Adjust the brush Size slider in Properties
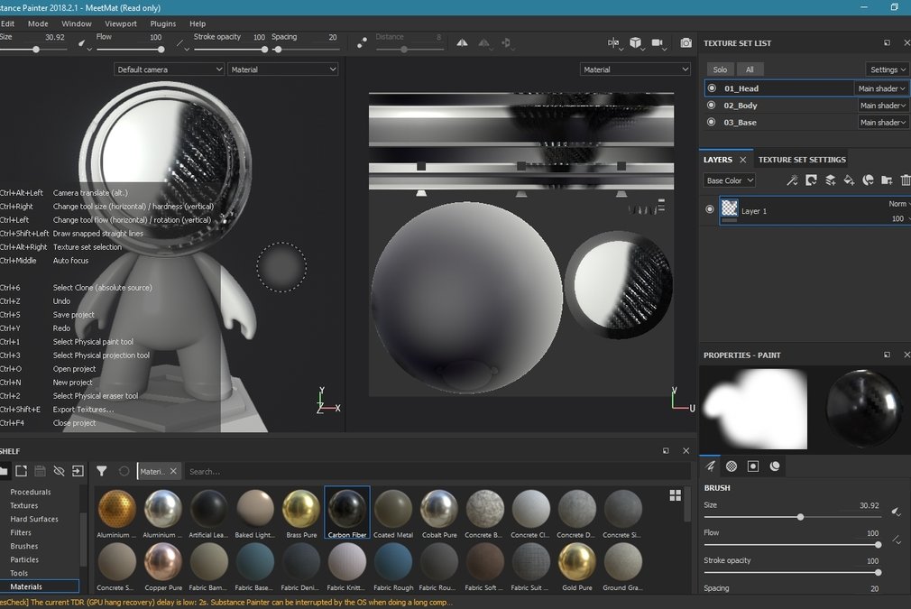The image size is (911, 609). [793, 517]
